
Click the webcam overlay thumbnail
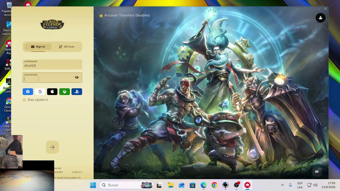pyautogui.click(x=11, y=152)
